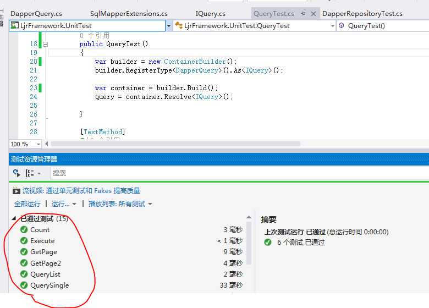Viewport: 429px width, 308px height.
Task: Close the QueryTest.cs tab
Action: click(x=313, y=13)
